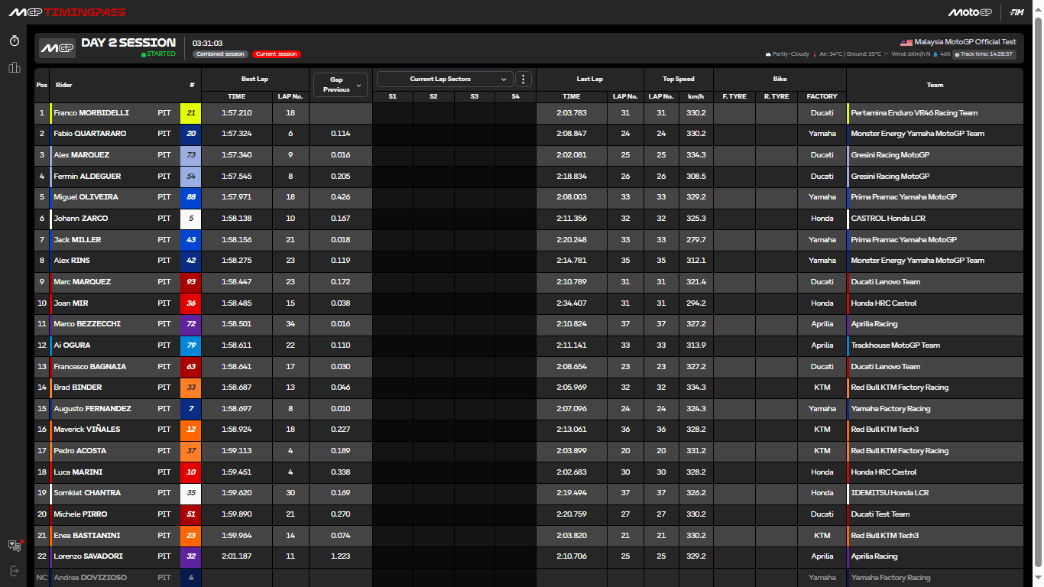Click the humidity water drop icon
The width and height of the screenshot is (1044, 587).
[x=935, y=54]
